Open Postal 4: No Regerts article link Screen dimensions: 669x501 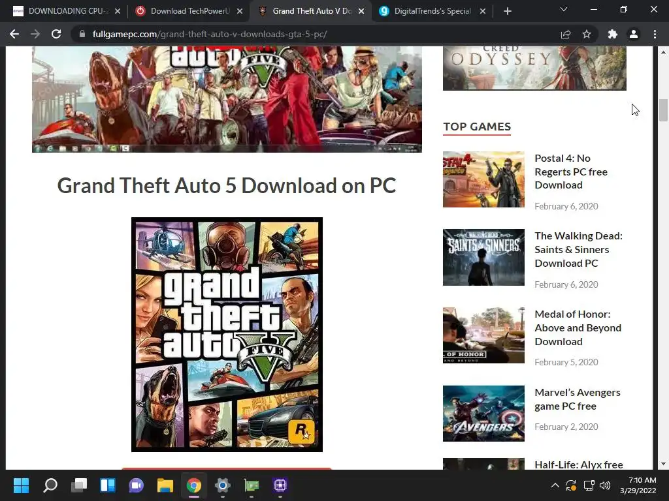coord(571,172)
